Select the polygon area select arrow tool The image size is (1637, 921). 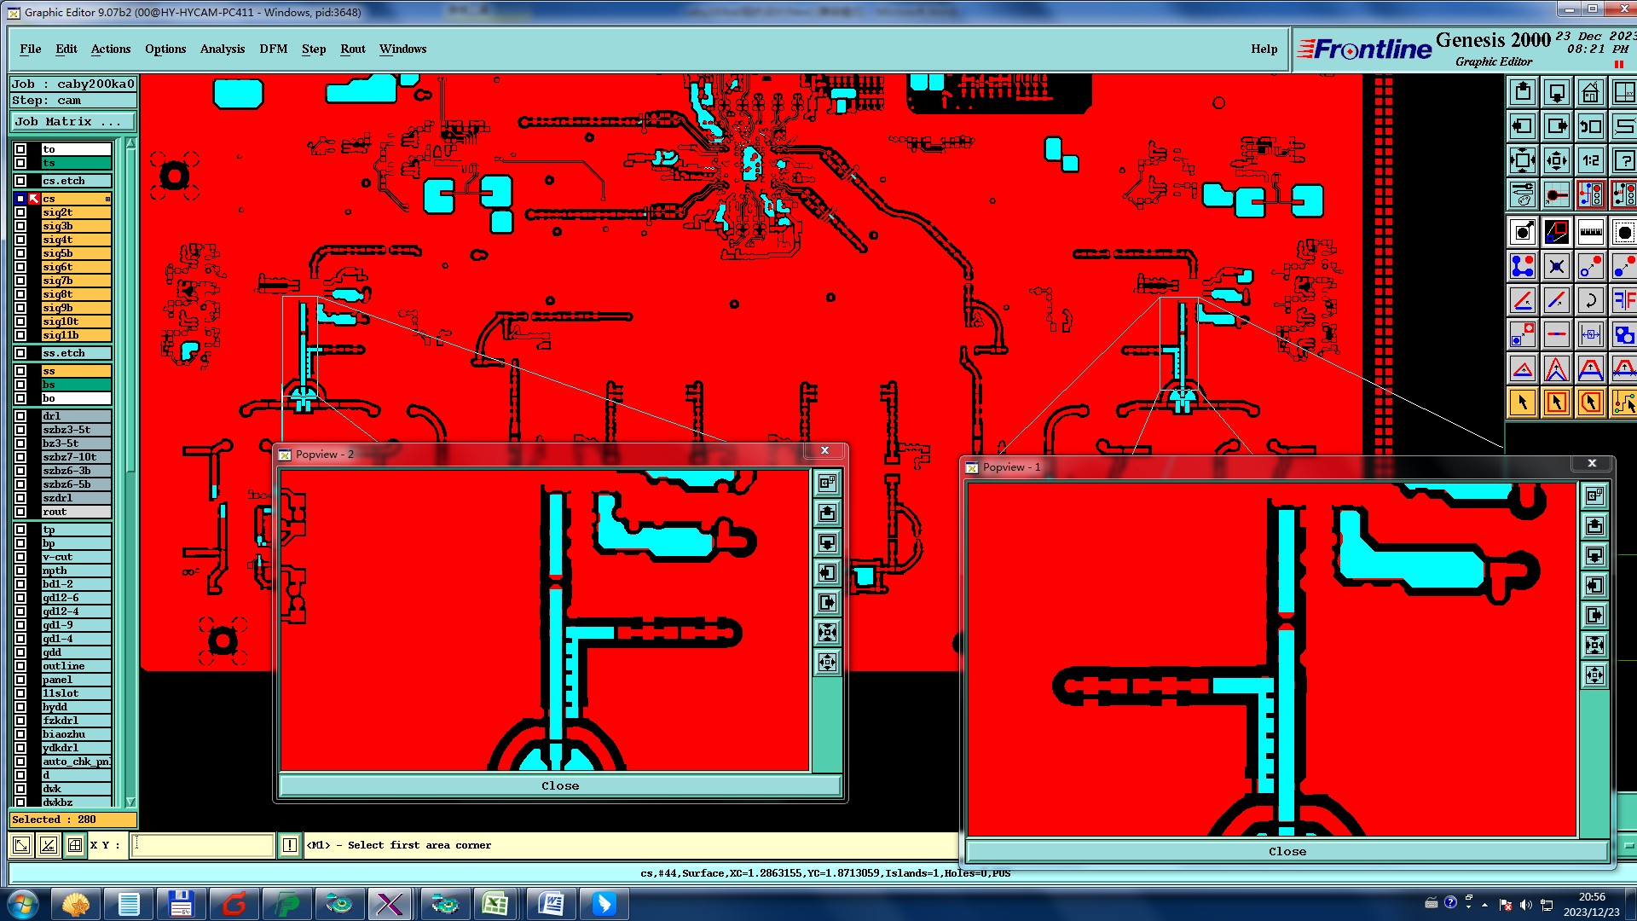[x=1591, y=403]
